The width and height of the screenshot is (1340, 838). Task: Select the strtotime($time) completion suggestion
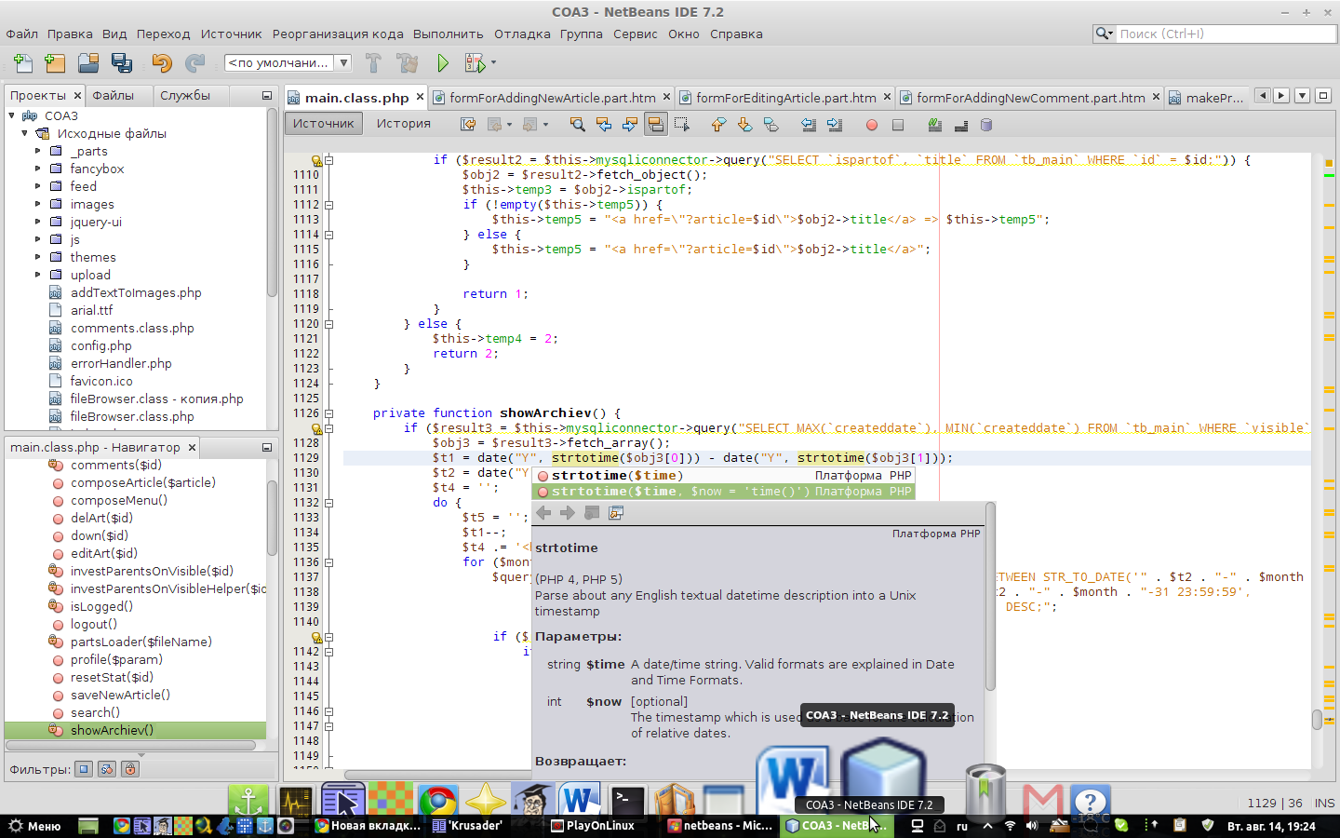pos(618,475)
